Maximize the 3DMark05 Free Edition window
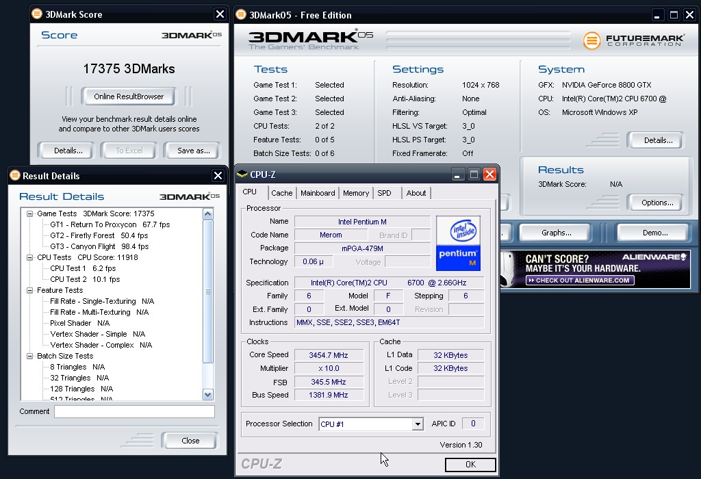701x479 pixels. coord(674,15)
